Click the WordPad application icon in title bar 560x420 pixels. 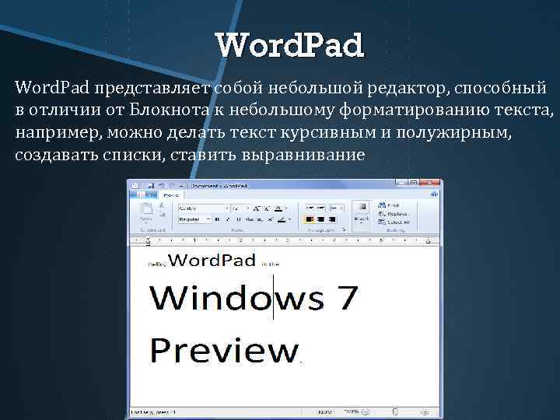tap(135, 186)
